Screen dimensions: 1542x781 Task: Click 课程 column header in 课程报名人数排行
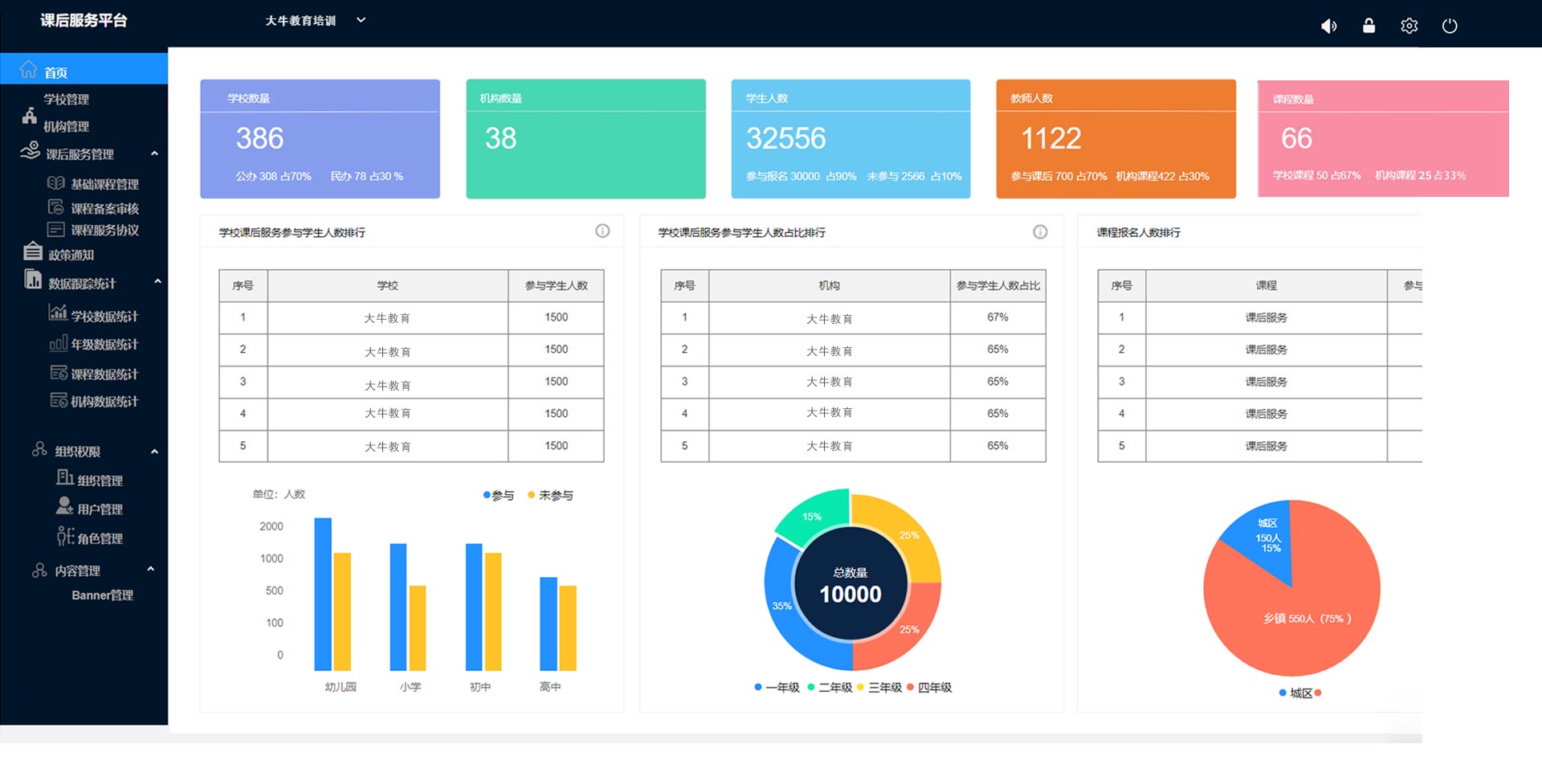click(x=1267, y=285)
